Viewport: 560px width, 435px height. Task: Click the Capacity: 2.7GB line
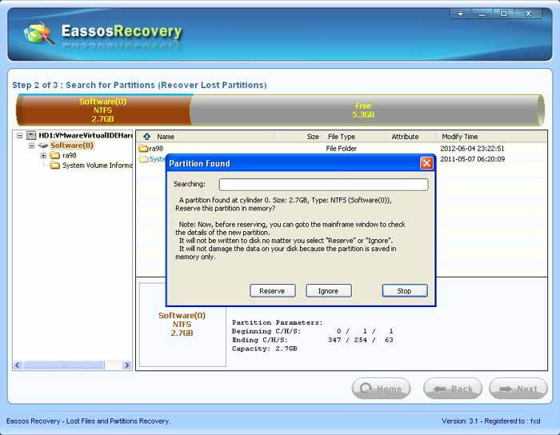coord(264,349)
